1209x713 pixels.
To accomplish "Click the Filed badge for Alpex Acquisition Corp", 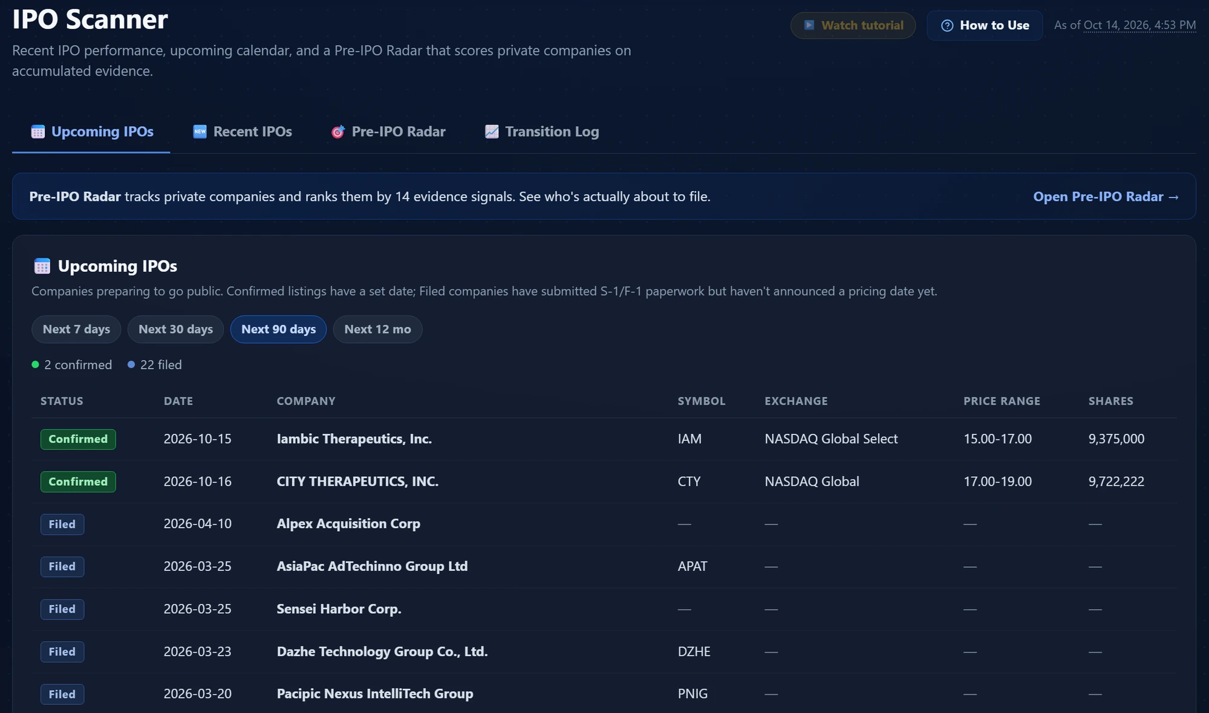I will tap(62, 524).
